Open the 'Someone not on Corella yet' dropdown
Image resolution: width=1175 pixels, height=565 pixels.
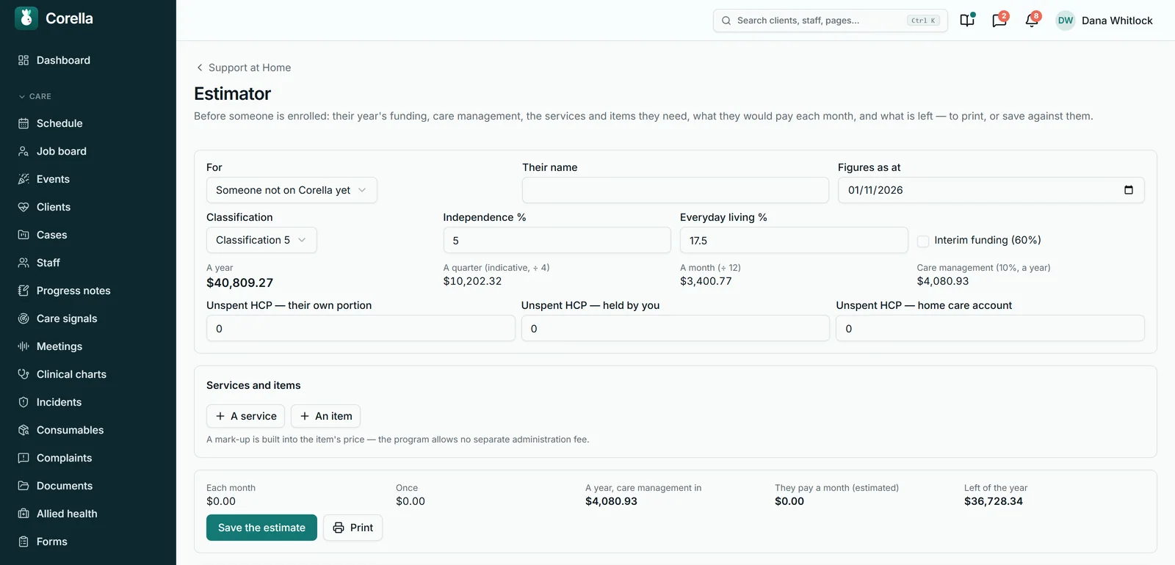292,190
